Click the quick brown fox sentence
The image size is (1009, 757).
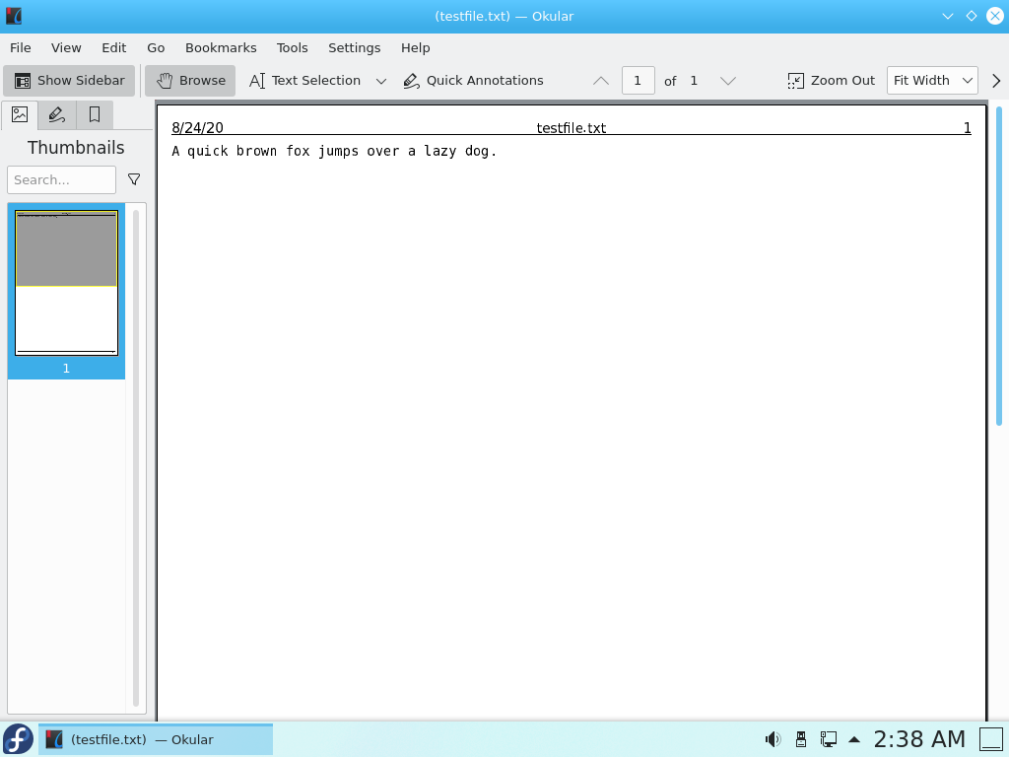(x=335, y=151)
